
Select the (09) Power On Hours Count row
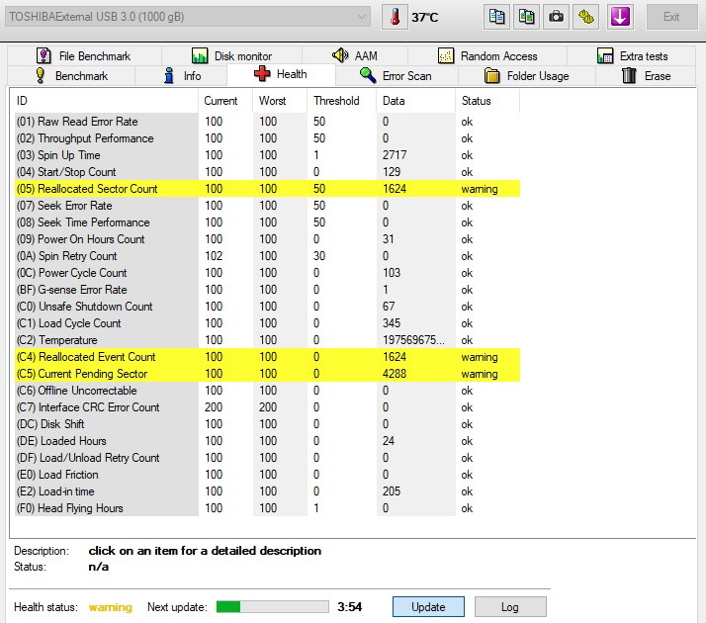tap(267, 239)
